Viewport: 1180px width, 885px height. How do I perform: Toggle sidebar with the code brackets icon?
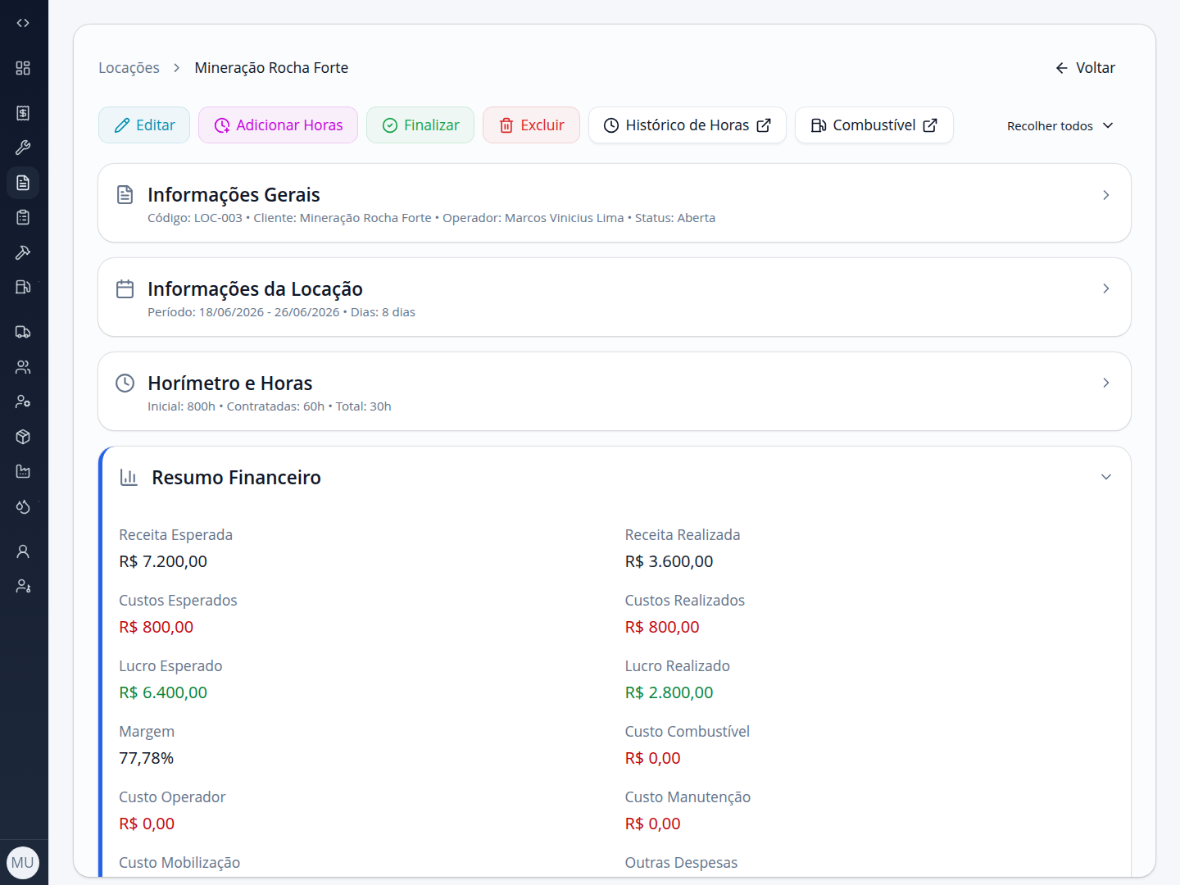23,23
